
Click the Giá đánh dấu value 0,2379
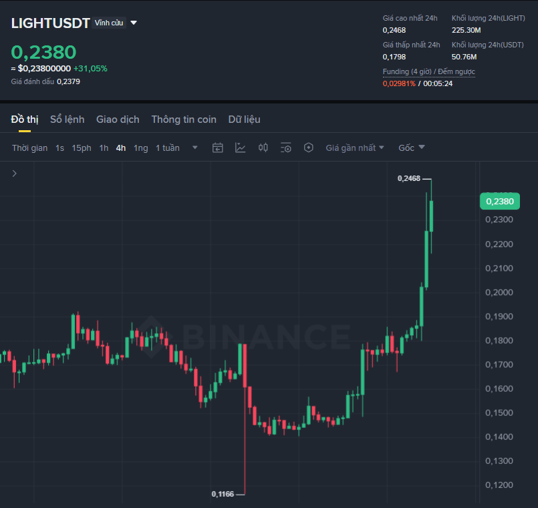(x=68, y=81)
